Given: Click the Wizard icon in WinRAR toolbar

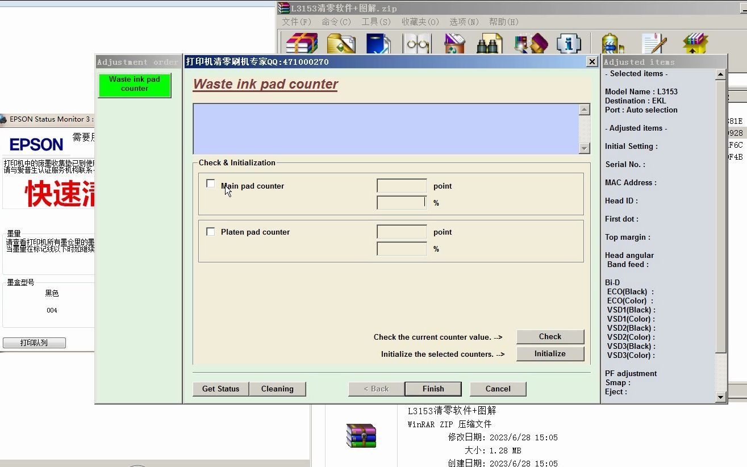Looking at the screenshot, I should 530,44.
